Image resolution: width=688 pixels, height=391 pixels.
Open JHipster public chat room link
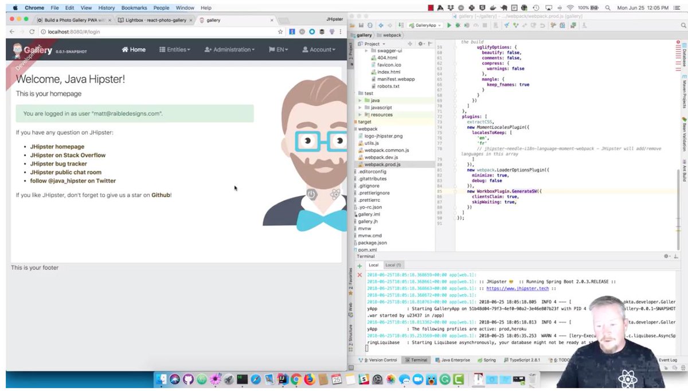[66, 173]
